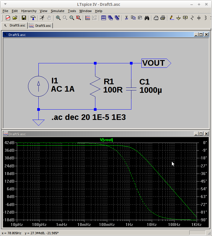
Task: Close the waveform Draft5.asc subwindow
Action: [206, 134]
